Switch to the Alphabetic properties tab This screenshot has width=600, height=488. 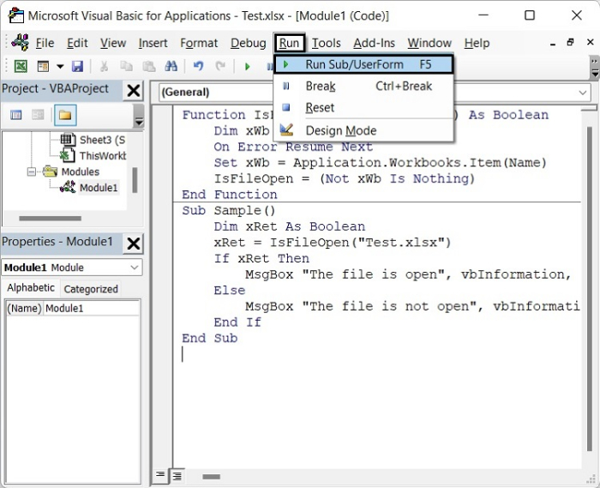[x=31, y=288]
